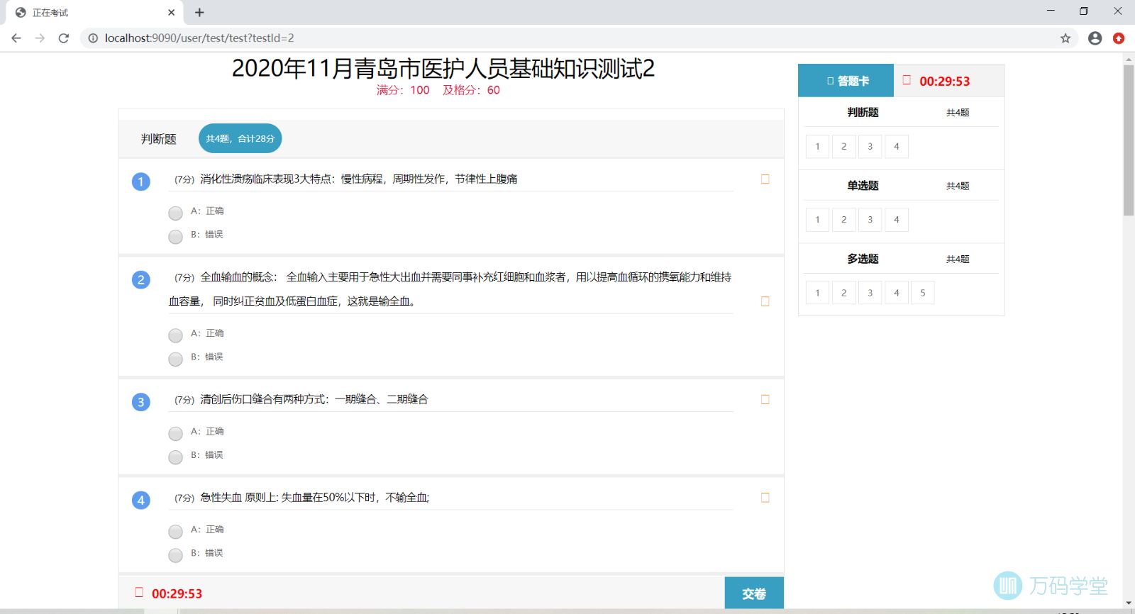Screen dimensions: 1135x614
Task: Go to 单选题 question 4 in answer card
Action: [896, 220]
